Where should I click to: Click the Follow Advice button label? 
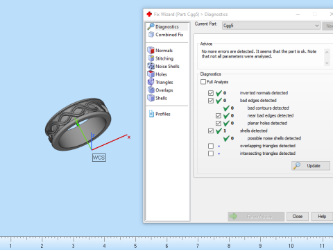click(x=259, y=217)
